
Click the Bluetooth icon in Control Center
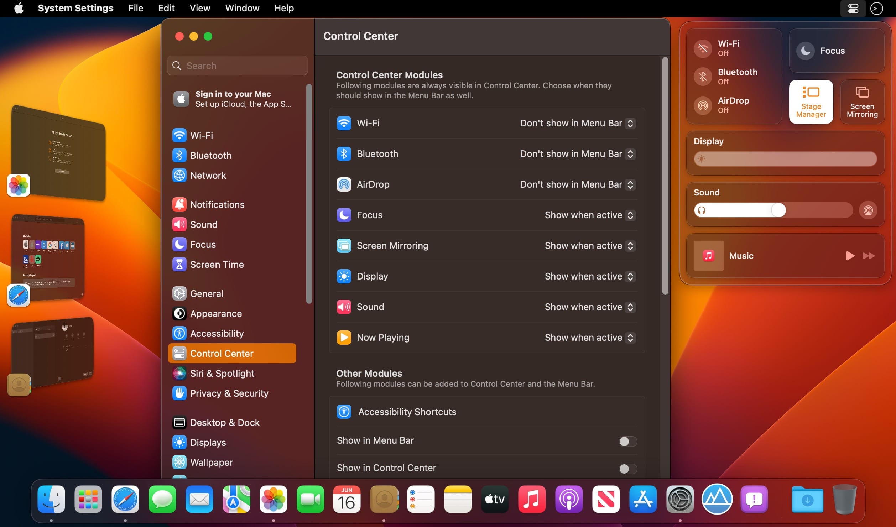[702, 76]
